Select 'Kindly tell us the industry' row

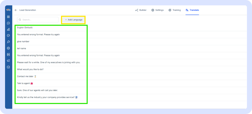(129, 97)
